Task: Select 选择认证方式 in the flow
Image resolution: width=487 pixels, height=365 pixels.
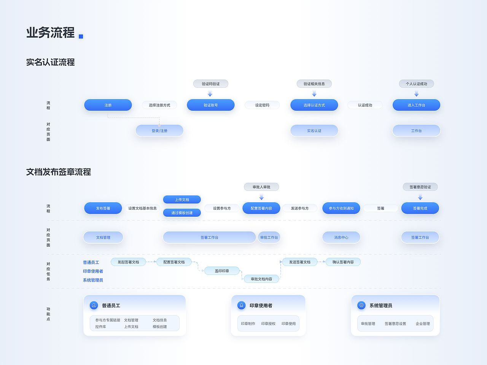Action: click(314, 105)
